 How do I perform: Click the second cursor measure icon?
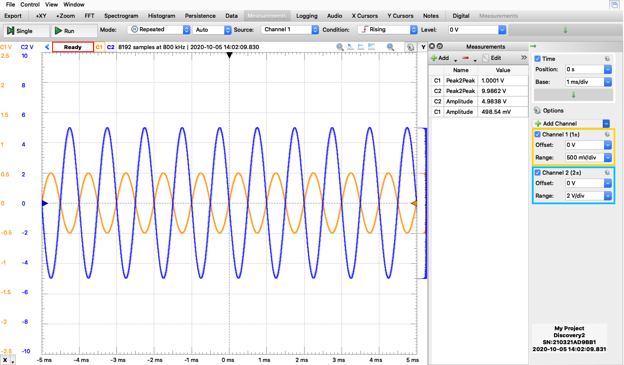click(x=372, y=47)
